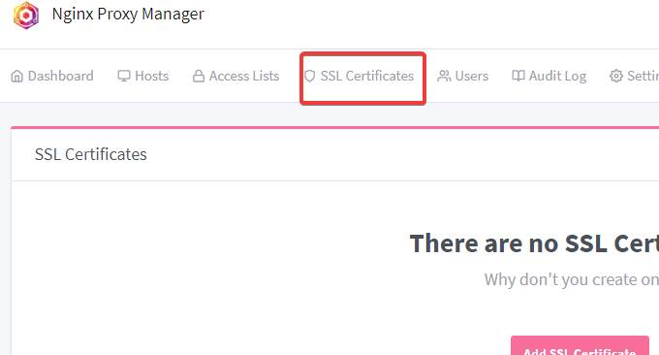Click the lock icon beside Access Lists
This screenshot has height=355, width=659.
click(199, 76)
